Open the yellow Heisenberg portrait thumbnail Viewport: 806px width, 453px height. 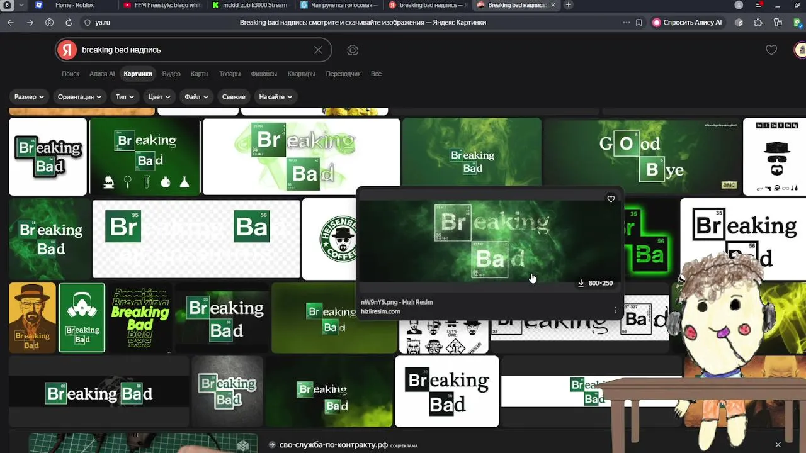pyautogui.click(x=32, y=318)
